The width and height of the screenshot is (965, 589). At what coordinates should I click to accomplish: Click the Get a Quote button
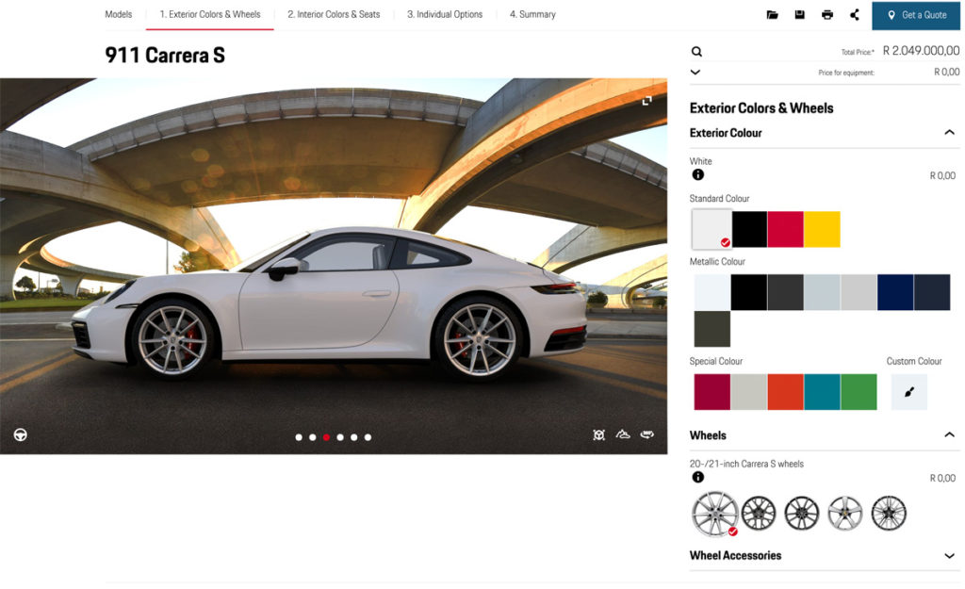pos(916,15)
